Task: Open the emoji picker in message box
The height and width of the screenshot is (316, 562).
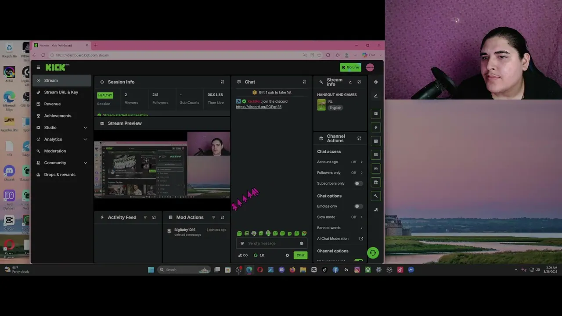Action: [301, 243]
